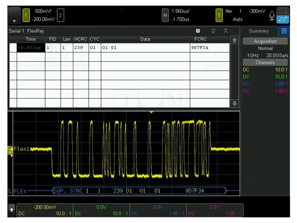Click the Time column header
297x223 pixels.
pyautogui.click(x=31, y=39)
